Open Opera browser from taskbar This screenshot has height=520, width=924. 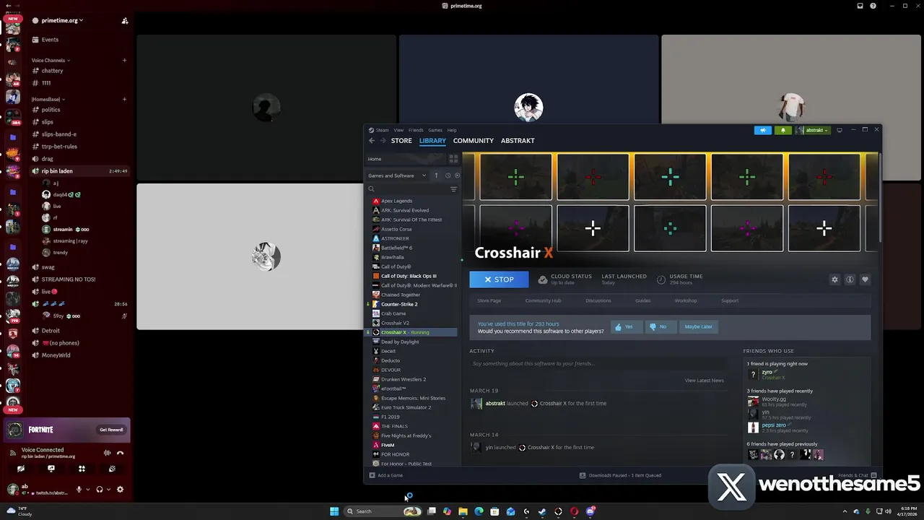pos(574,511)
